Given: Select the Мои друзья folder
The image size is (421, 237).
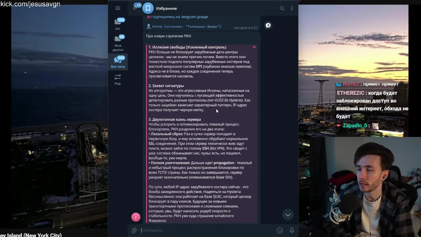Looking at the screenshot, I should [118, 43].
